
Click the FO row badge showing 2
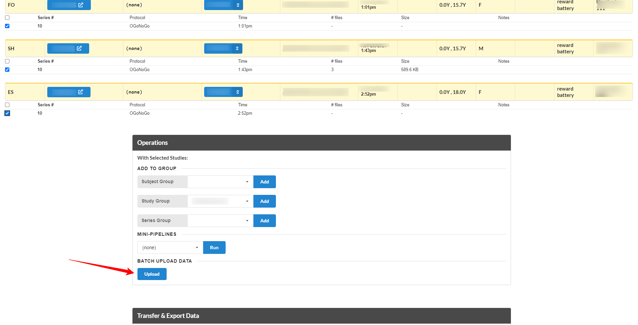(x=238, y=5)
